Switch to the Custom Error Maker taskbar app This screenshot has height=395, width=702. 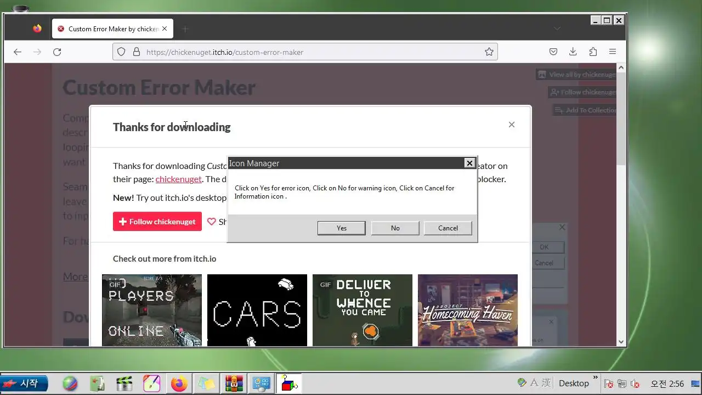click(288, 383)
